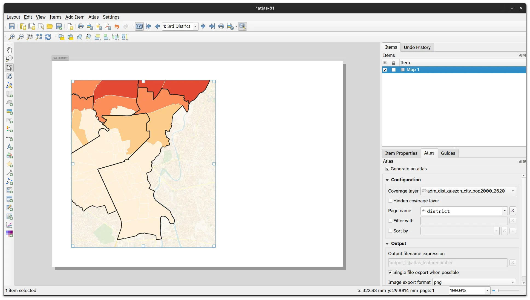
Task: Enable the Hidden coverage layer option
Action: point(390,201)
